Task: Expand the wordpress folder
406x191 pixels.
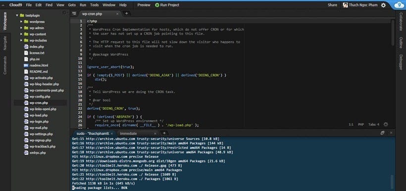Action: [21, 22]
